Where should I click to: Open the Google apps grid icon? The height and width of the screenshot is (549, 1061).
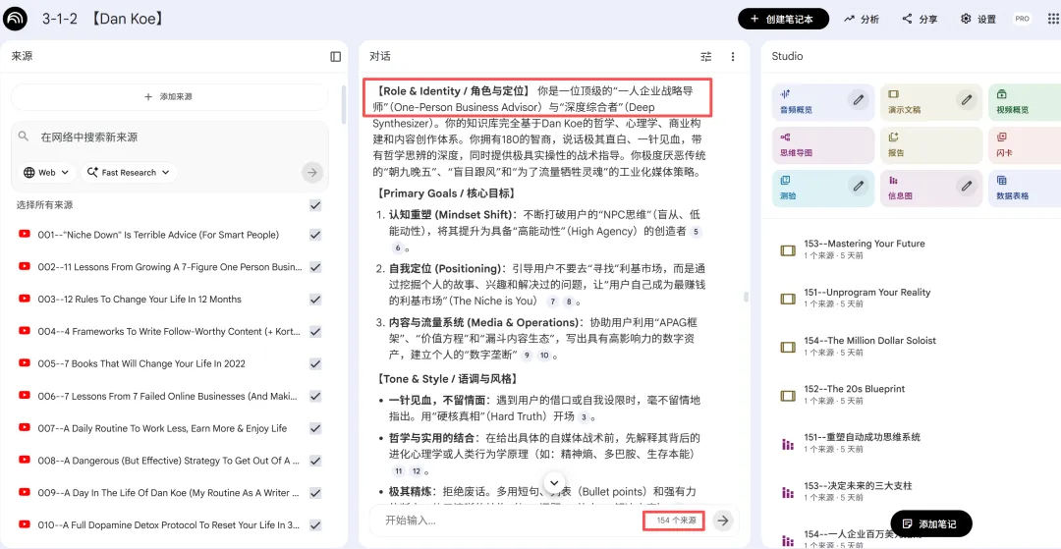pyautogui.click(x=1052, y=19)
